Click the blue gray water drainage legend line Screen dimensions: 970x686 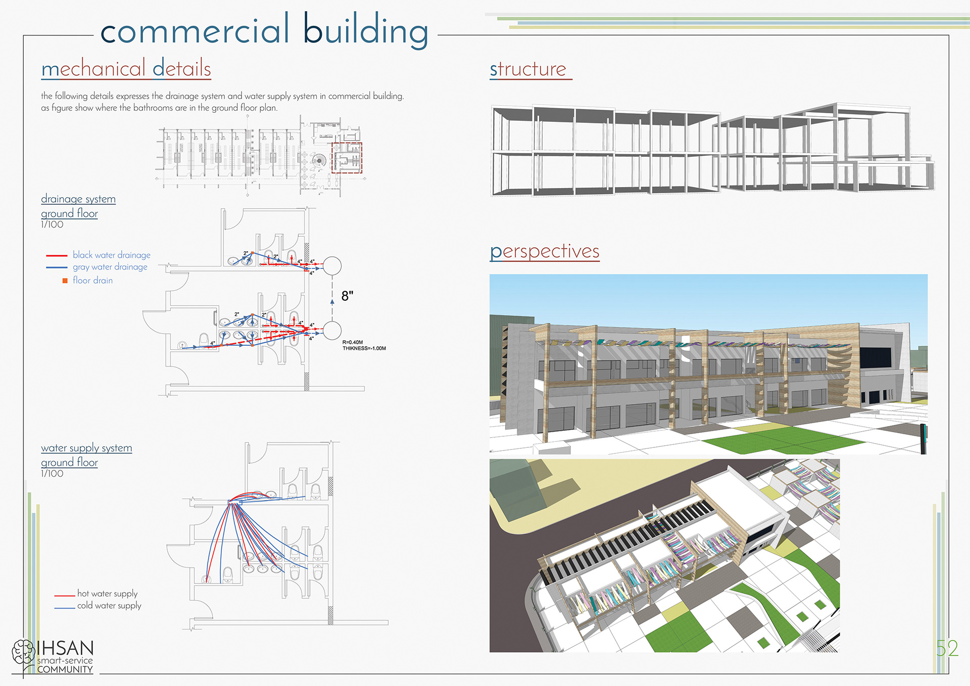tap(57, 267)
